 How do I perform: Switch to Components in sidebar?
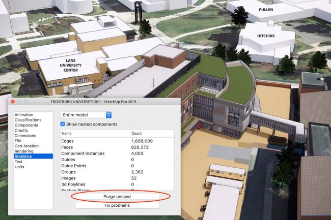tap(26, 125)
